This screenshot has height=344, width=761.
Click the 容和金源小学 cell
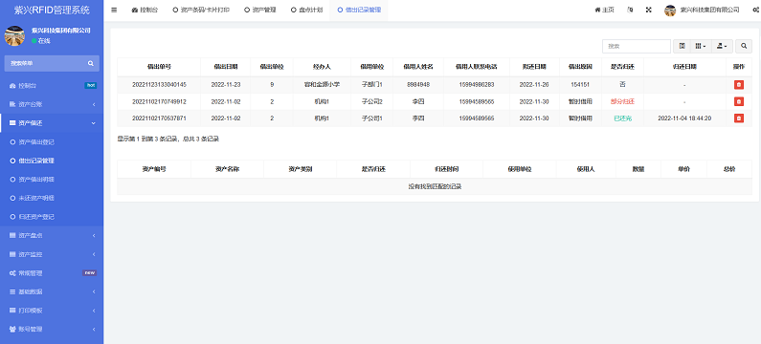(x=322, y=85)
